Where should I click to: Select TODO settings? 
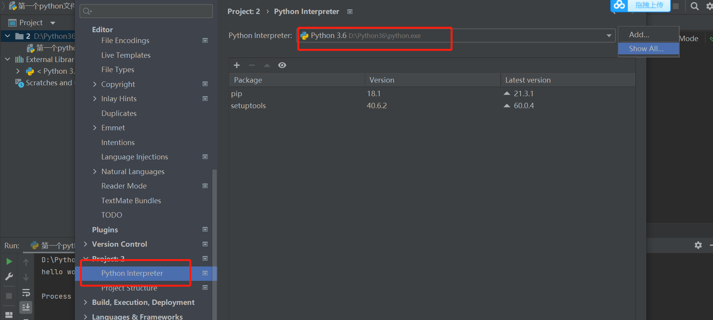pos(112,215)
